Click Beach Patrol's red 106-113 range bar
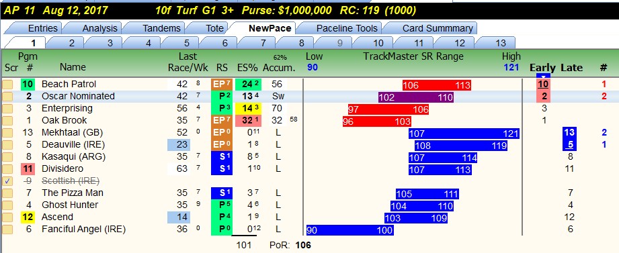619x253 pixels. (437, 85)
